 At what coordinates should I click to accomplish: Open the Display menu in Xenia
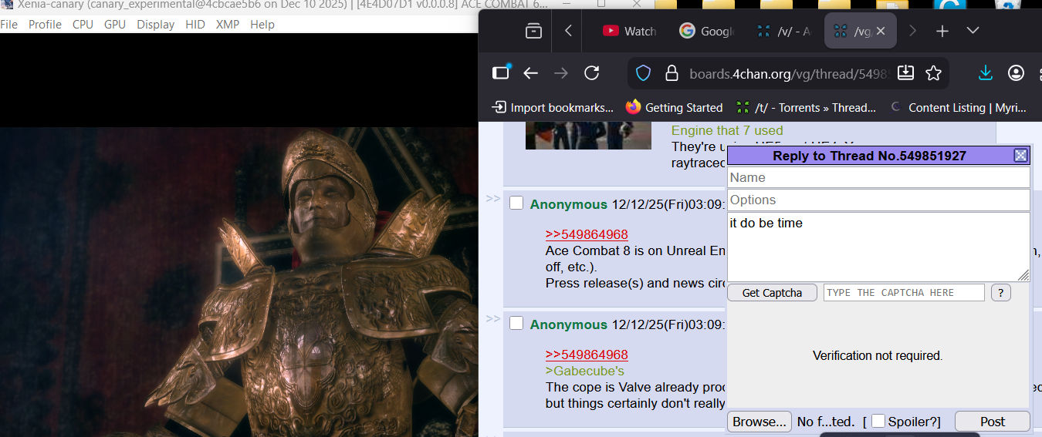click(156, 25)
